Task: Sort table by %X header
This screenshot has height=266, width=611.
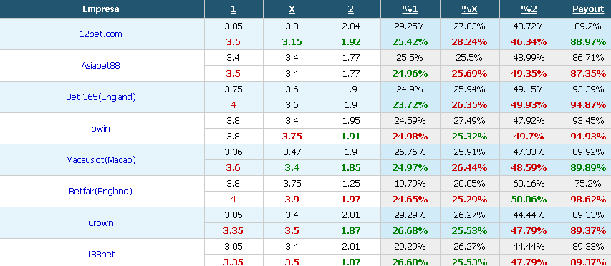Action: 469,9
